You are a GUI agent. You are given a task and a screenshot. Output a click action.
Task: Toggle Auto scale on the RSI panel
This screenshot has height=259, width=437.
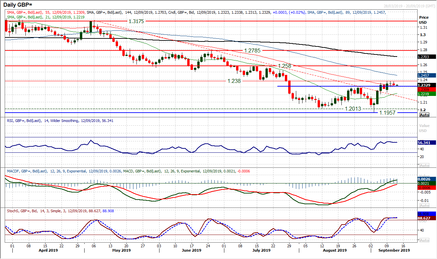[x=424, y=165]
